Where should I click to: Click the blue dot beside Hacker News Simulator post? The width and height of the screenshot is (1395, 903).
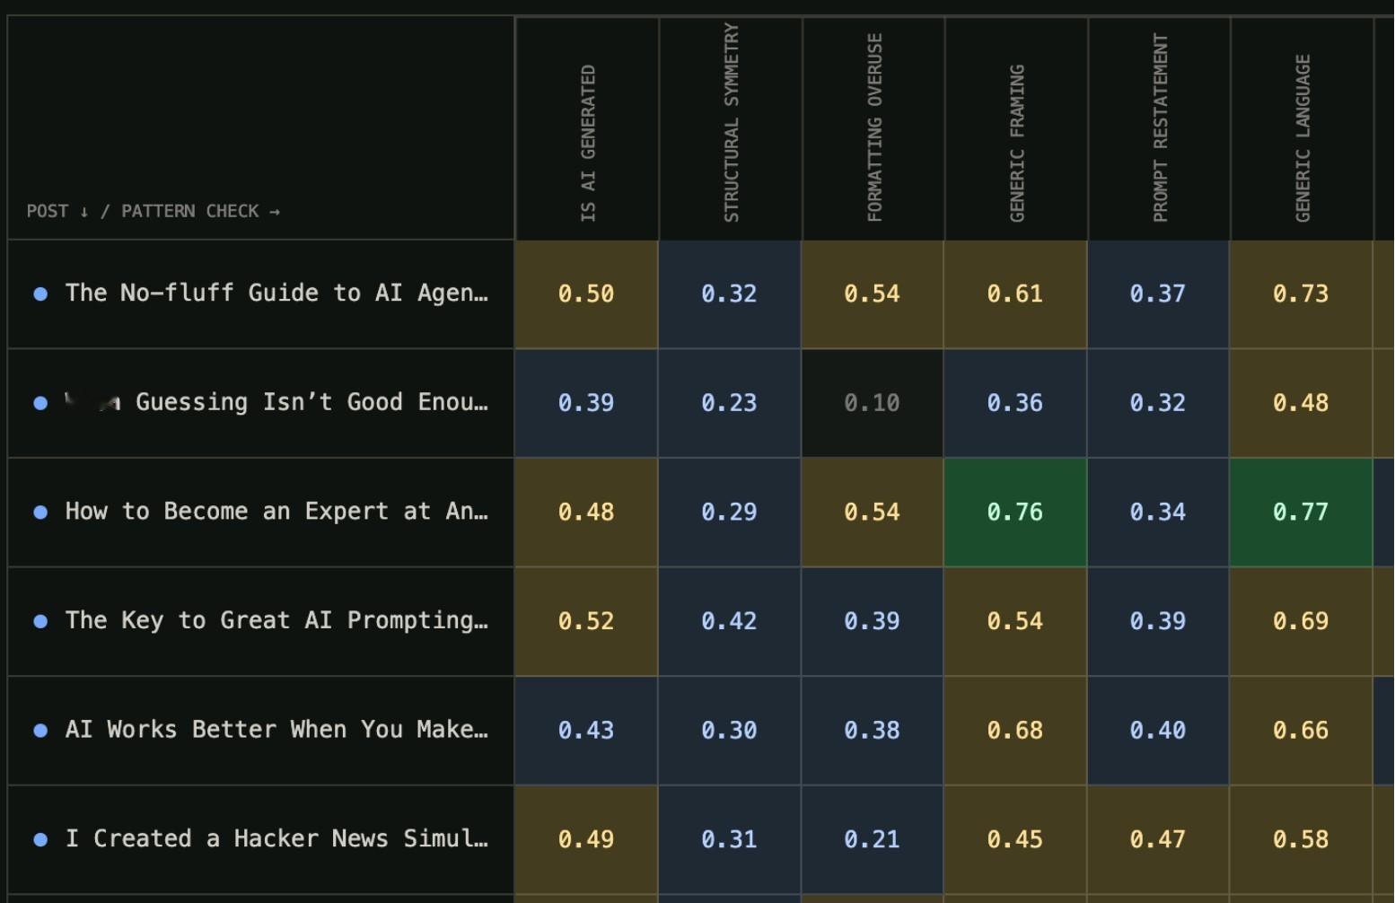tap(40, 840)
